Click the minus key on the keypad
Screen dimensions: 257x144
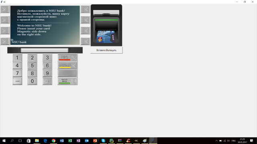click(x=17, y=81)
